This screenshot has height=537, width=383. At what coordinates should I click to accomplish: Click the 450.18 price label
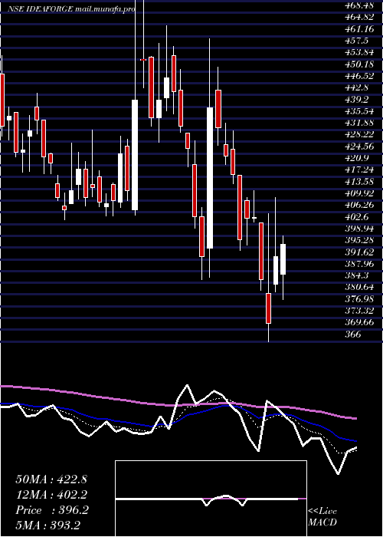359,64
